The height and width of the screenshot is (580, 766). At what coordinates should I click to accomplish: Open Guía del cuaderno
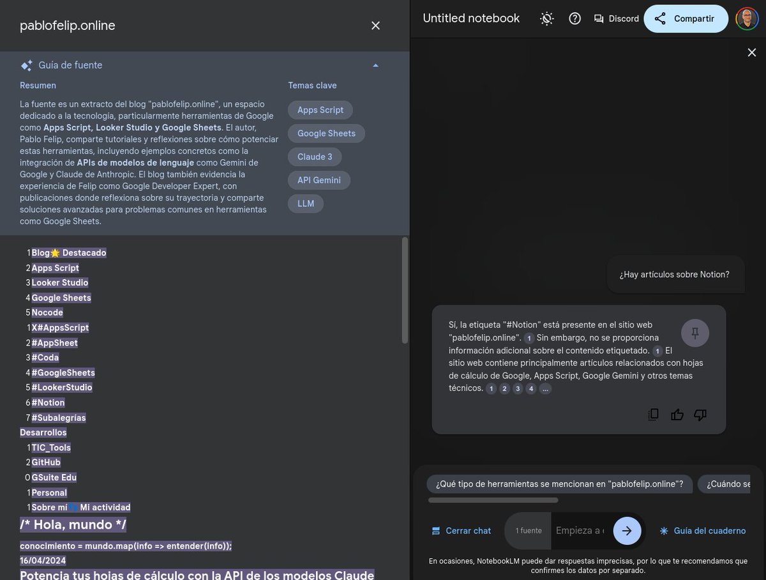(702, 531)
